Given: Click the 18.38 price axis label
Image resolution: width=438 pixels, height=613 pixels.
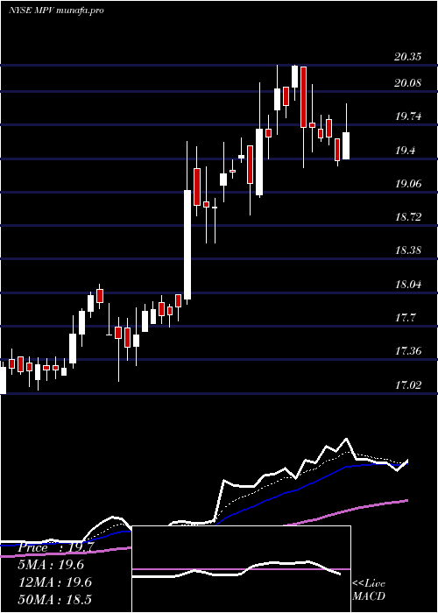Looking at the screenshot, I should point(408,250).
